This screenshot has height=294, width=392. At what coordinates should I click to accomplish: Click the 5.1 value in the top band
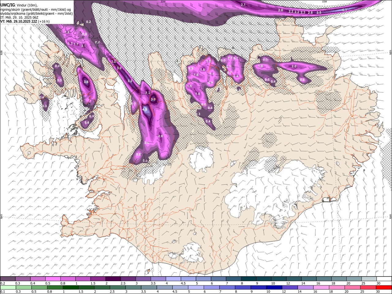pyautogui.click(x=344, y=10)
